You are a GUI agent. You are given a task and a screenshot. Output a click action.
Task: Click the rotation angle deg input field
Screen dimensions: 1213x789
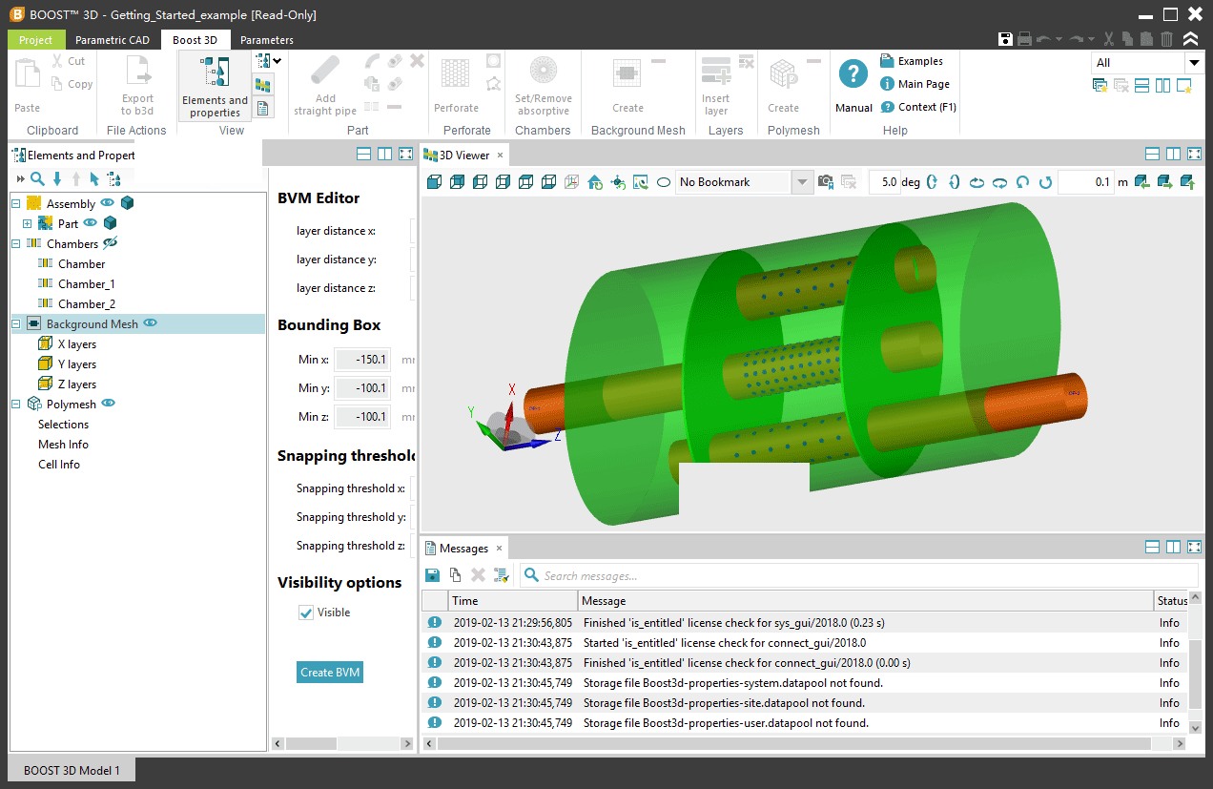[885, 181]
